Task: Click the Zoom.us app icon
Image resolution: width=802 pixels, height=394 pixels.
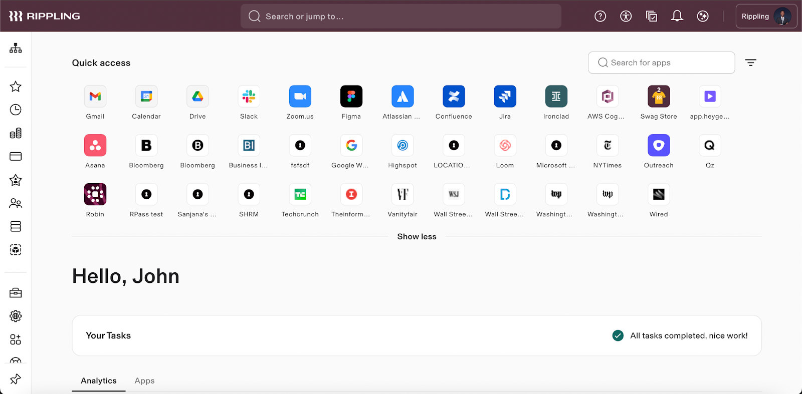Action: 300,97
